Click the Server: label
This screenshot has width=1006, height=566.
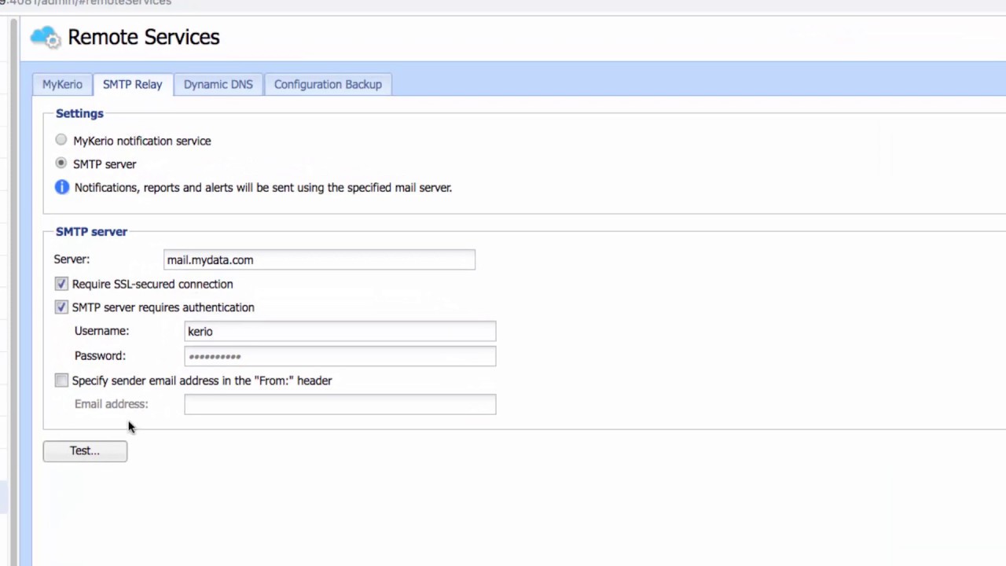tap(72, 259)
